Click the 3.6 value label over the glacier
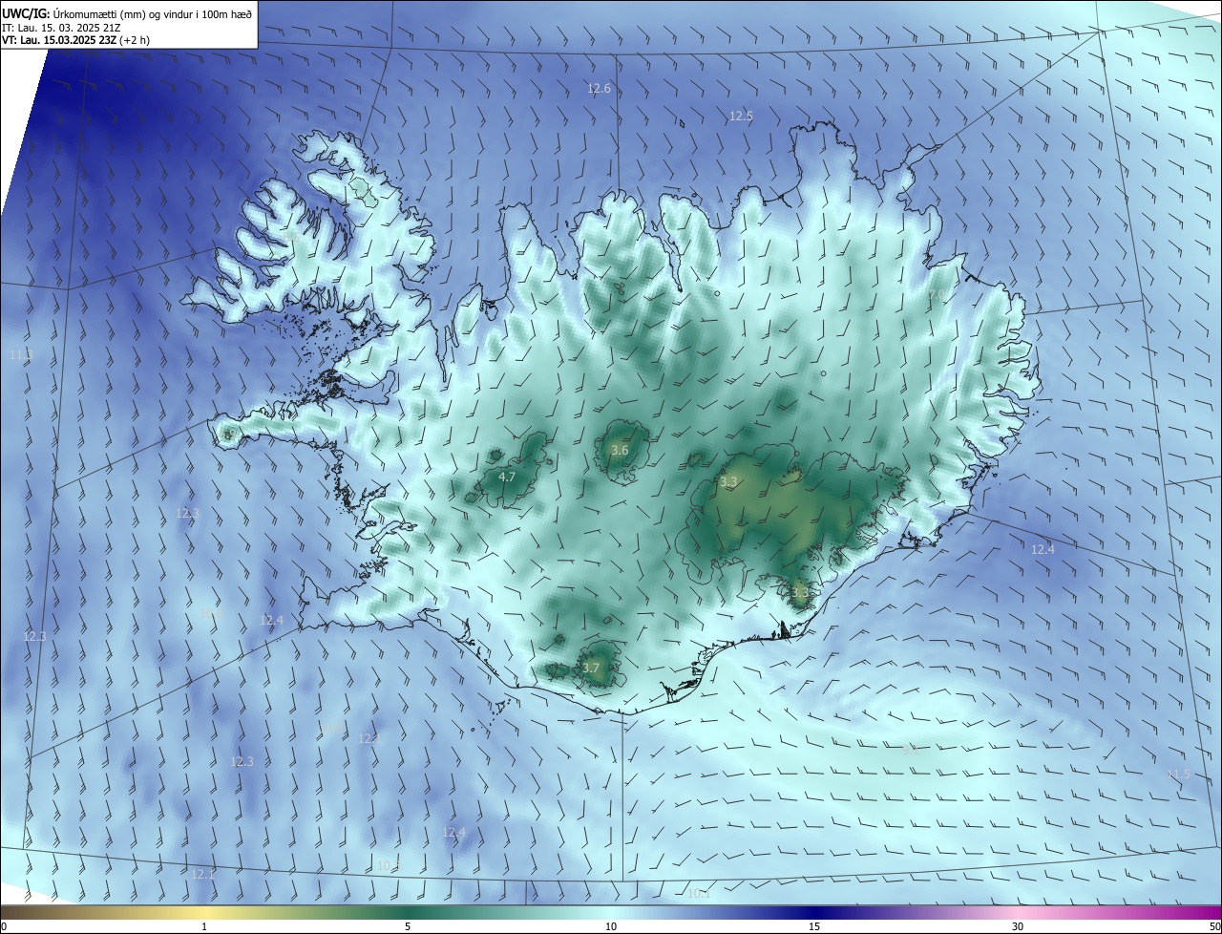 point(620,450)
